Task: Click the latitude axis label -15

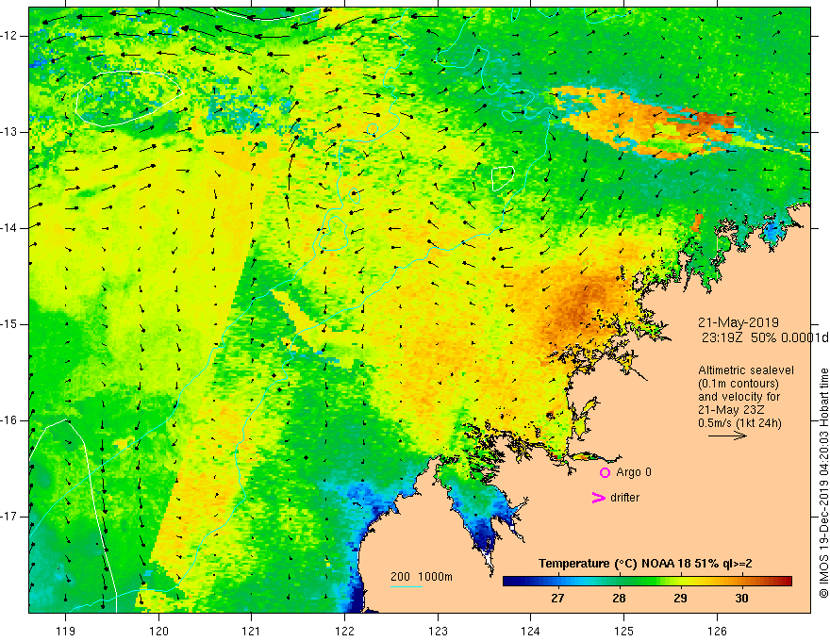Action: tap(9, 324)
